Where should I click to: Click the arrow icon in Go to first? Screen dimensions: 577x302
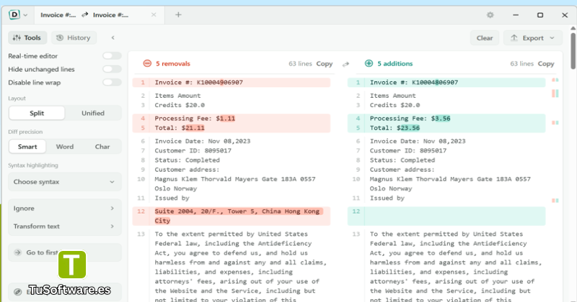click(17, 252)
